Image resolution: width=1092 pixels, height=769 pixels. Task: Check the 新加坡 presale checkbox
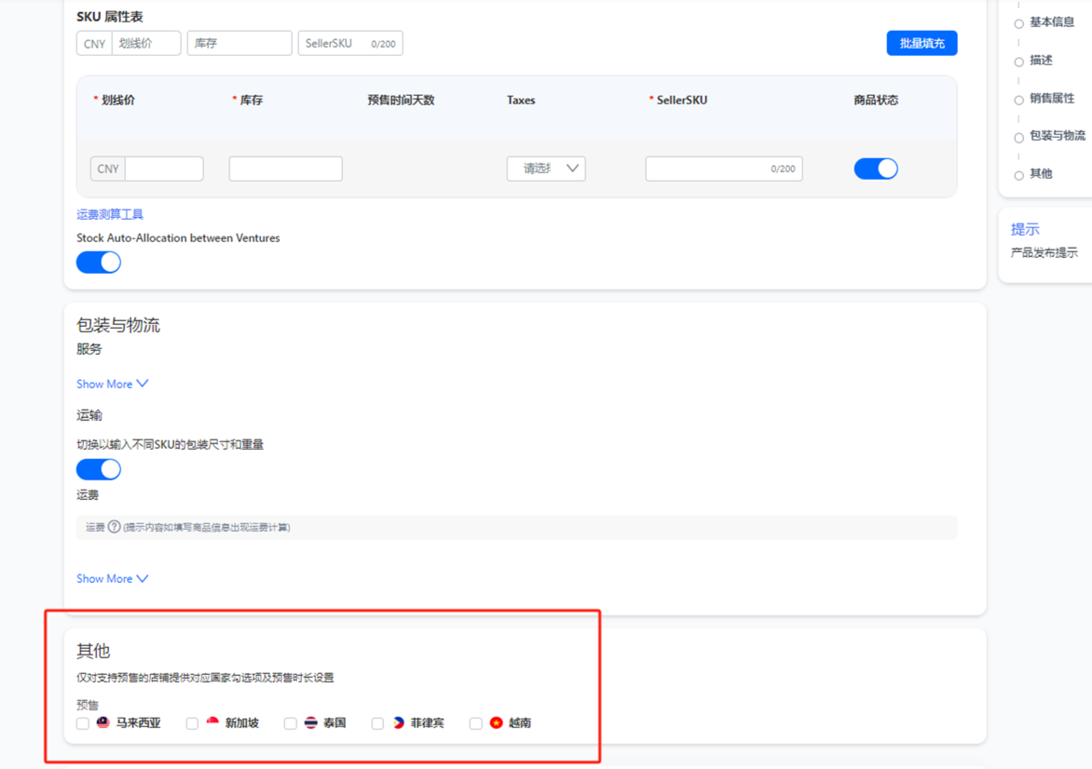point(192,723)
